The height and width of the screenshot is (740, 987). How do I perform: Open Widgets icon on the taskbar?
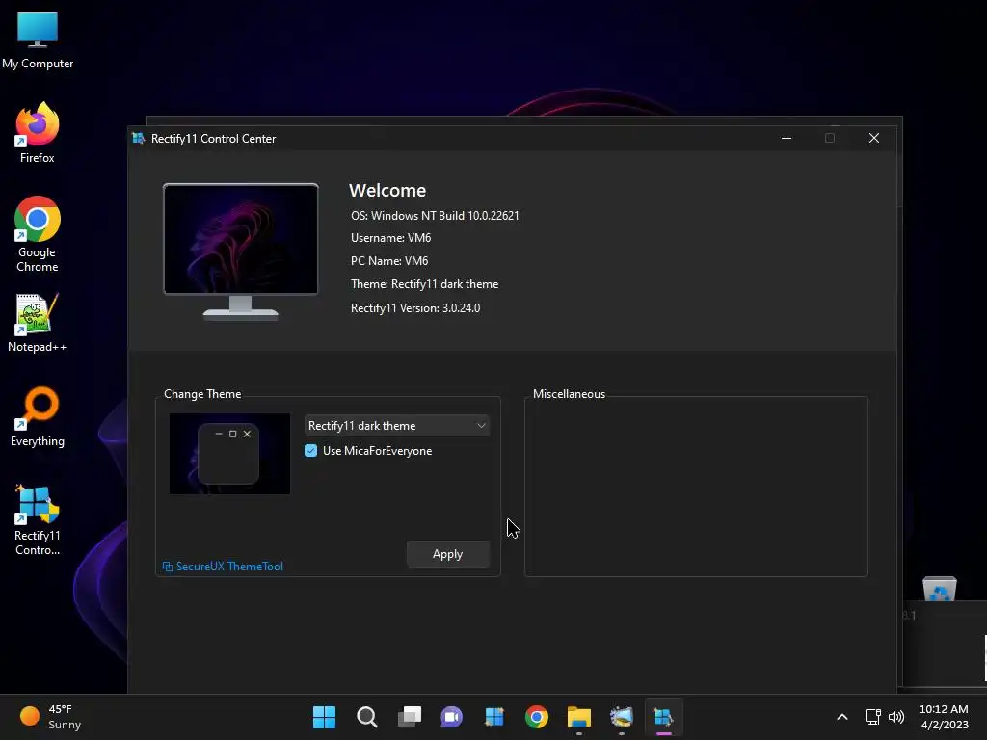(494, 717)
